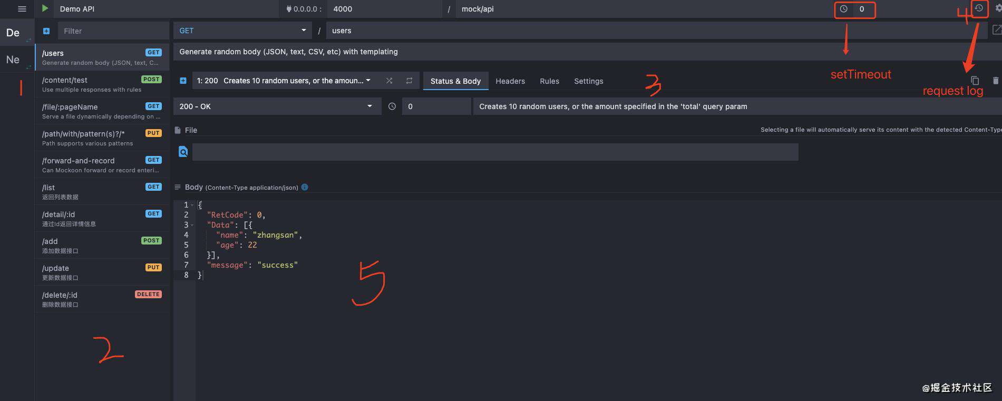
Task: Select the Ne environment in sidebar
Action: [x=17, y=60]
